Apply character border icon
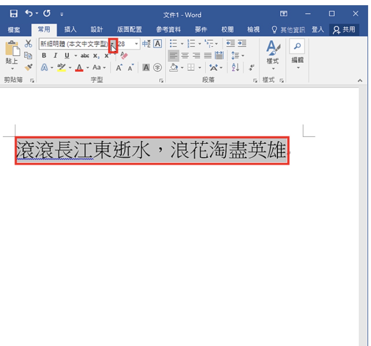The height and width of the screenshot is (346, 371). [x=157, y=44]
